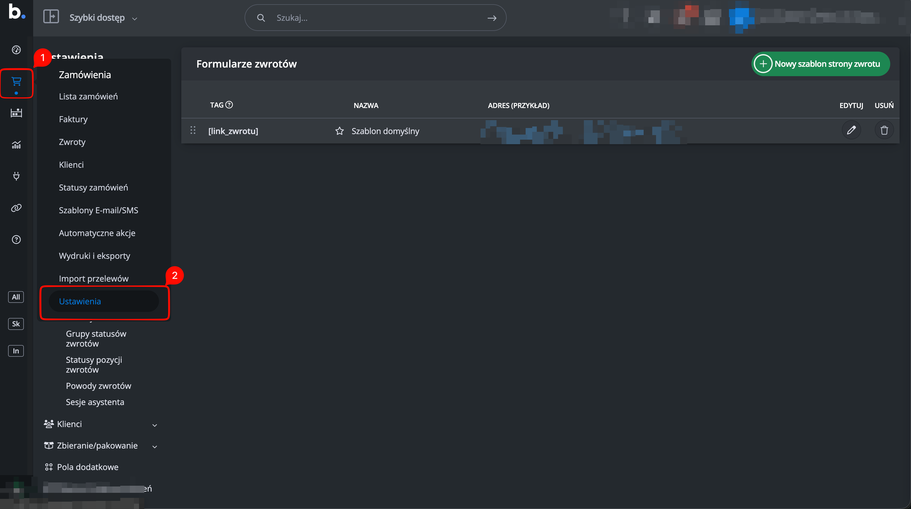Click the TAG help question mark icon

point(229,105)
